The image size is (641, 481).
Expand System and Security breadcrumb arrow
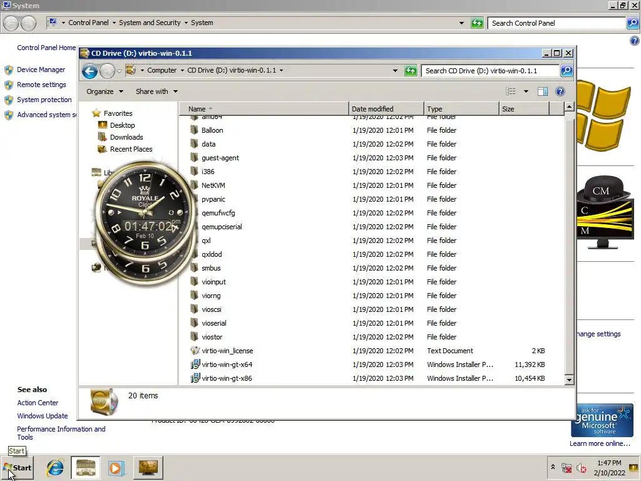[186, 23]
